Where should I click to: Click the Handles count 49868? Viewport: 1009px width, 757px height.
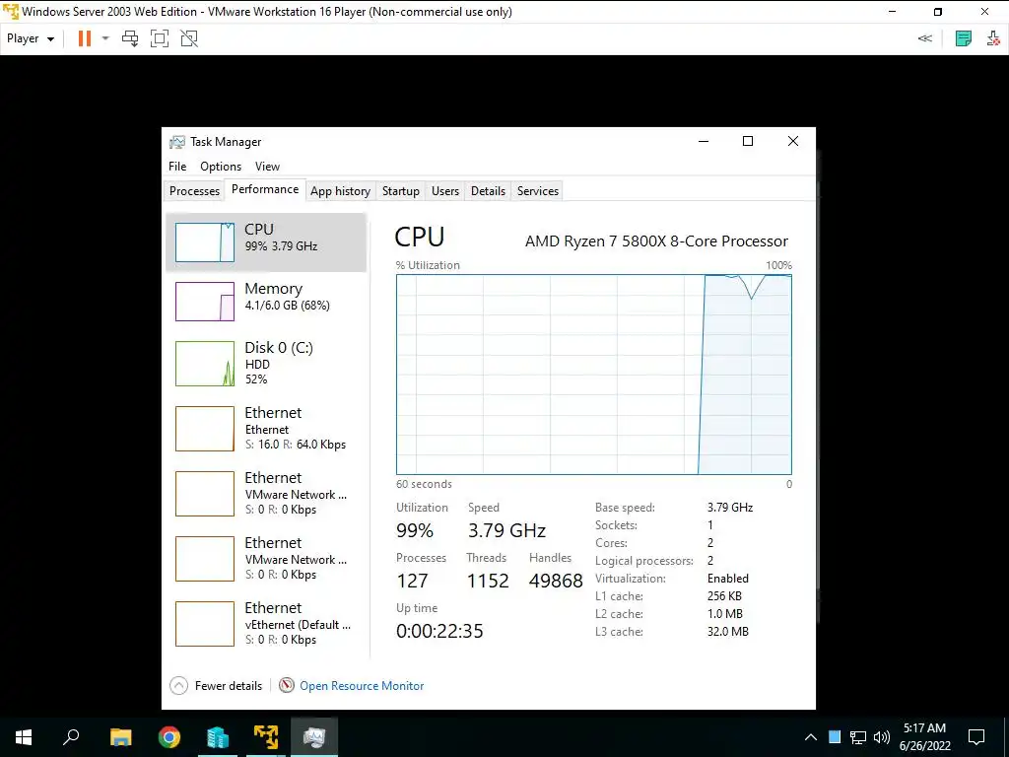point(556,581)
